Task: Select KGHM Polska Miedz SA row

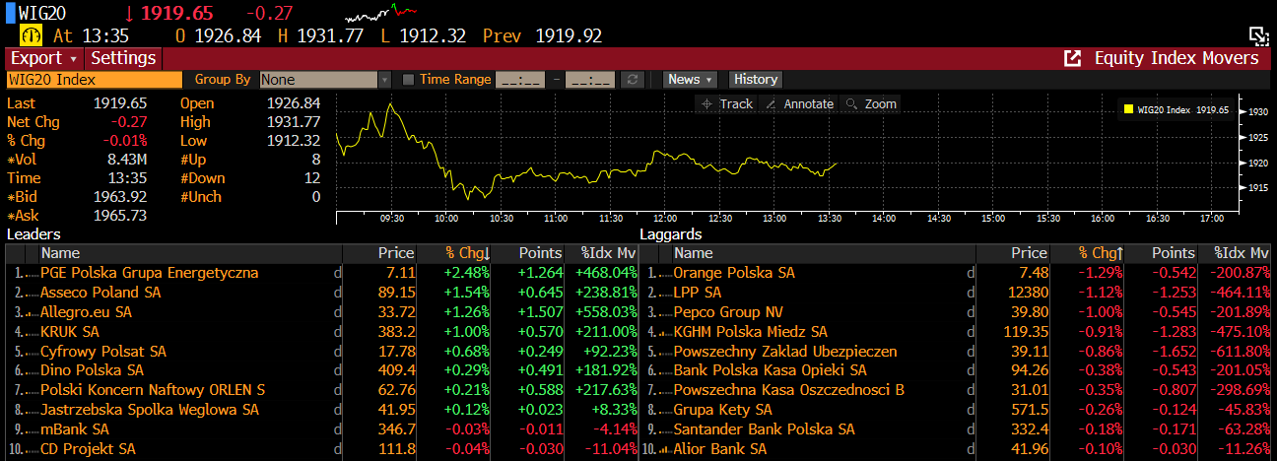Action: coord(956,332)
